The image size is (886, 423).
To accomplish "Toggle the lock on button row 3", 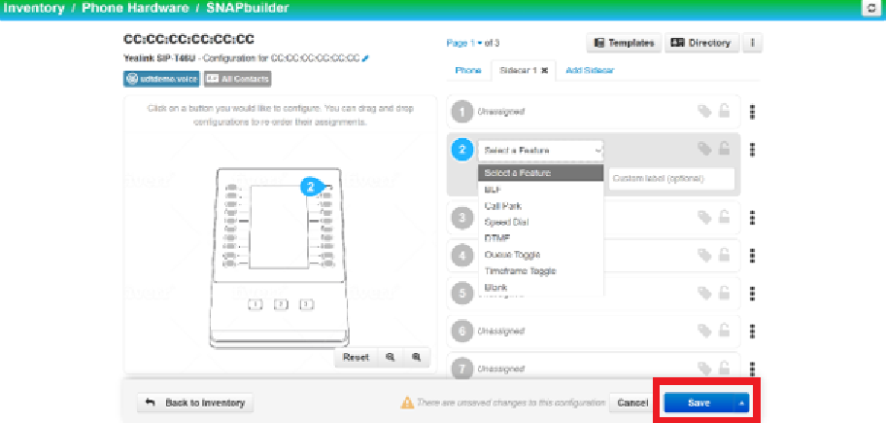I will [x=724, y=217].
